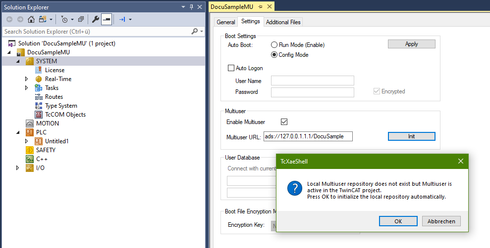Click Abbrechen in the TcXaeShell dialog

click(441, 221)
